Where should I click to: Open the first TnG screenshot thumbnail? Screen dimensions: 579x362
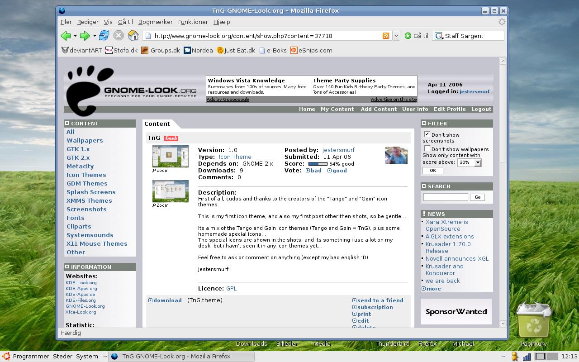170,156
